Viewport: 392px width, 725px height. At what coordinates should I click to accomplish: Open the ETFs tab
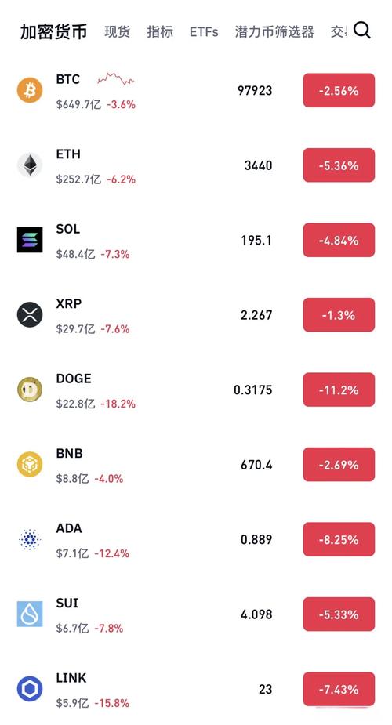(x=204, y=32)
